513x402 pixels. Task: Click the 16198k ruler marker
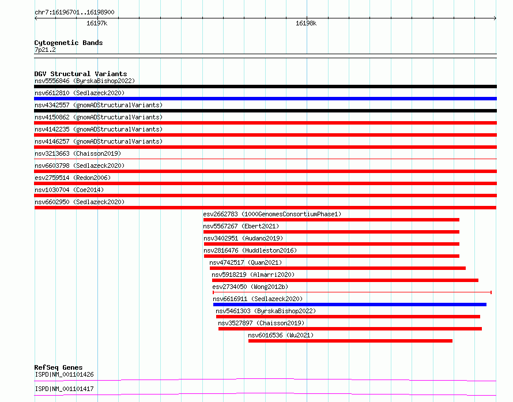pos(306,23)
